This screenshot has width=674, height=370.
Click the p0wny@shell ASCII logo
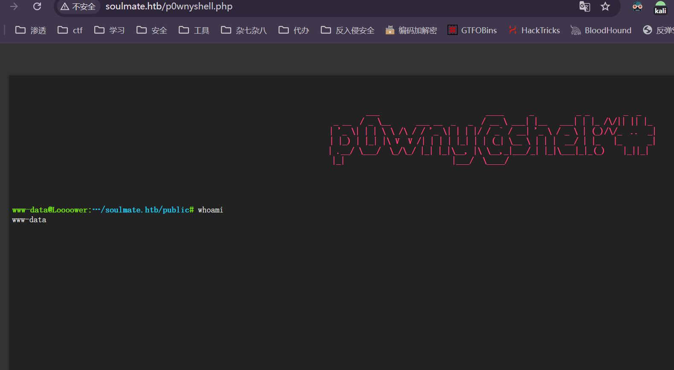point(492,139)
